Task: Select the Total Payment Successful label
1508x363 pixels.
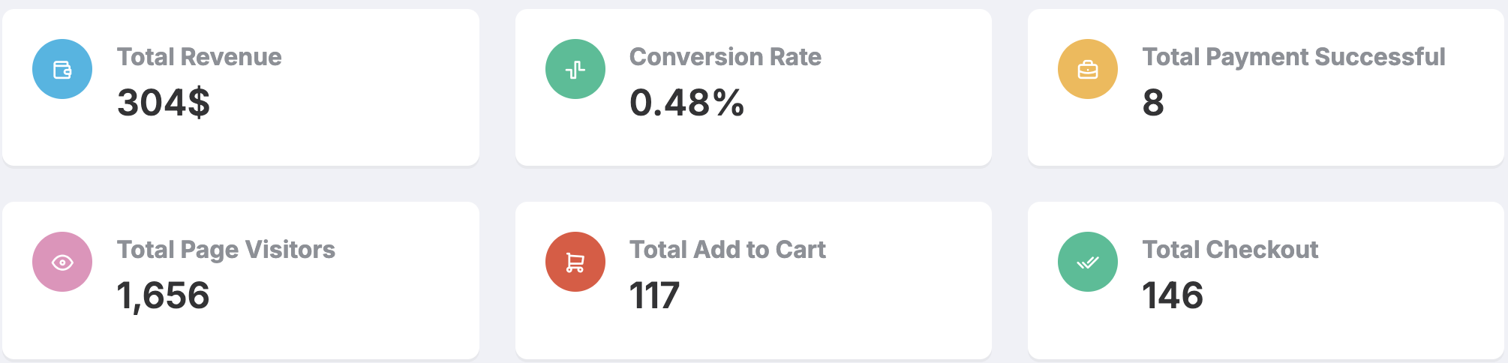Action: (x=1293, y=57)
